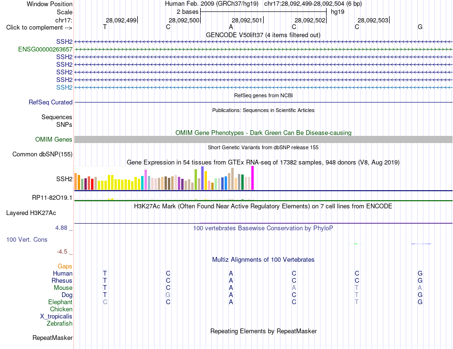
Task: Click the Mouse alignment row label
Action: coord(63,288)
